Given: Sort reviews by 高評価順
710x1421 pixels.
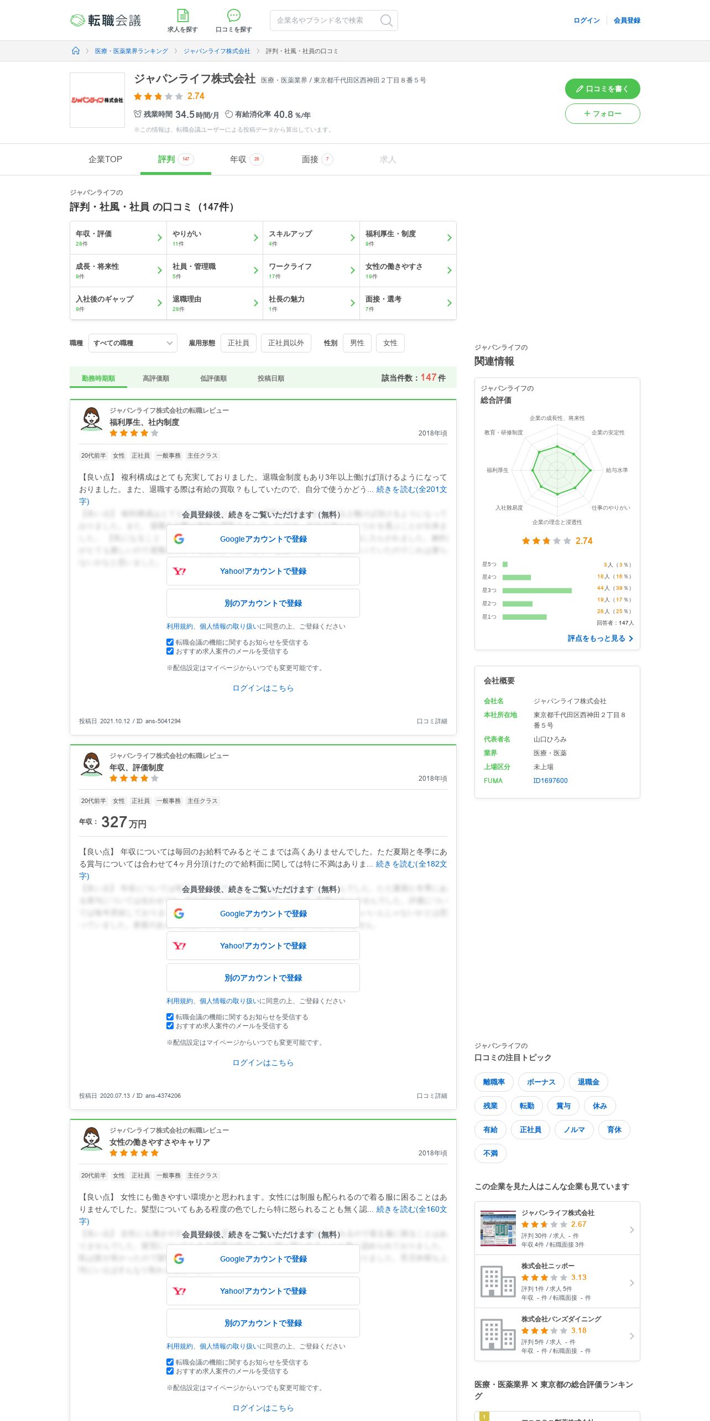Looking at the screenshot, I should click(x=156, y=378).
